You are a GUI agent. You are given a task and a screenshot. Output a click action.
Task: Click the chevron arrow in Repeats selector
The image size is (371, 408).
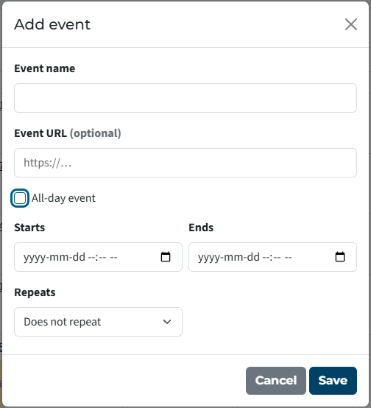click(x=167, y=322)
